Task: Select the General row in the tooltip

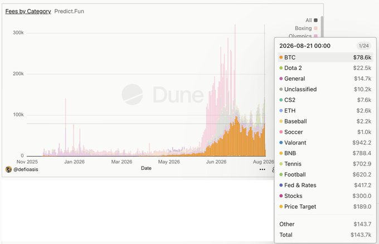Action: click(325, 79)
